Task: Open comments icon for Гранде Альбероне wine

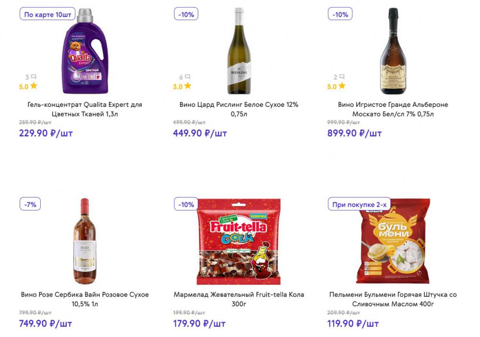Action: point(342,77)
